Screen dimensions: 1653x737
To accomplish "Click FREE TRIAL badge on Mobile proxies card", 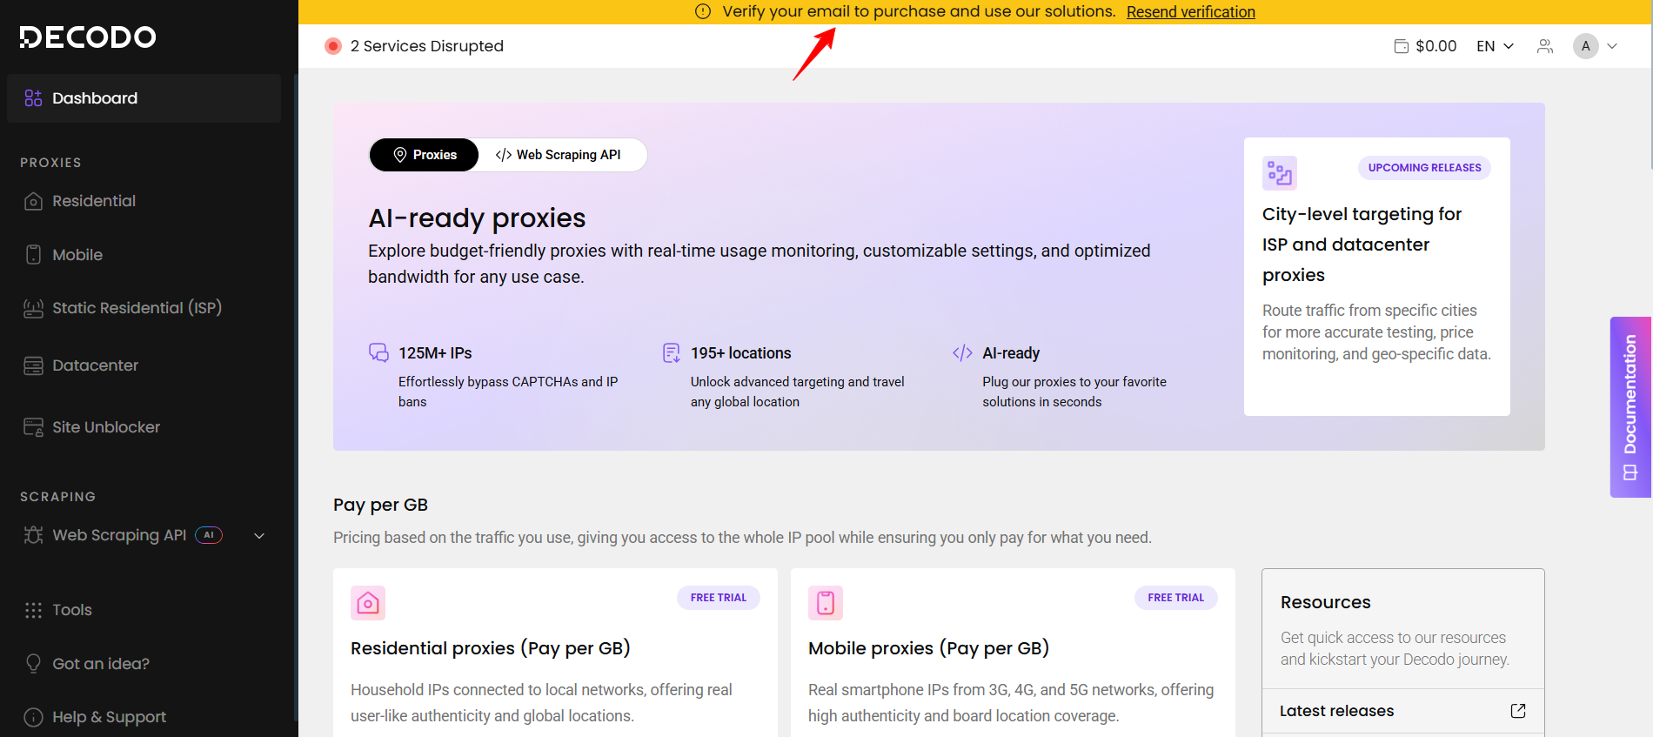I will click(1176, 598).
